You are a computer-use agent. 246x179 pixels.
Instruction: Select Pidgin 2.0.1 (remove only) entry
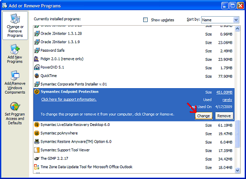click(134, 59)
